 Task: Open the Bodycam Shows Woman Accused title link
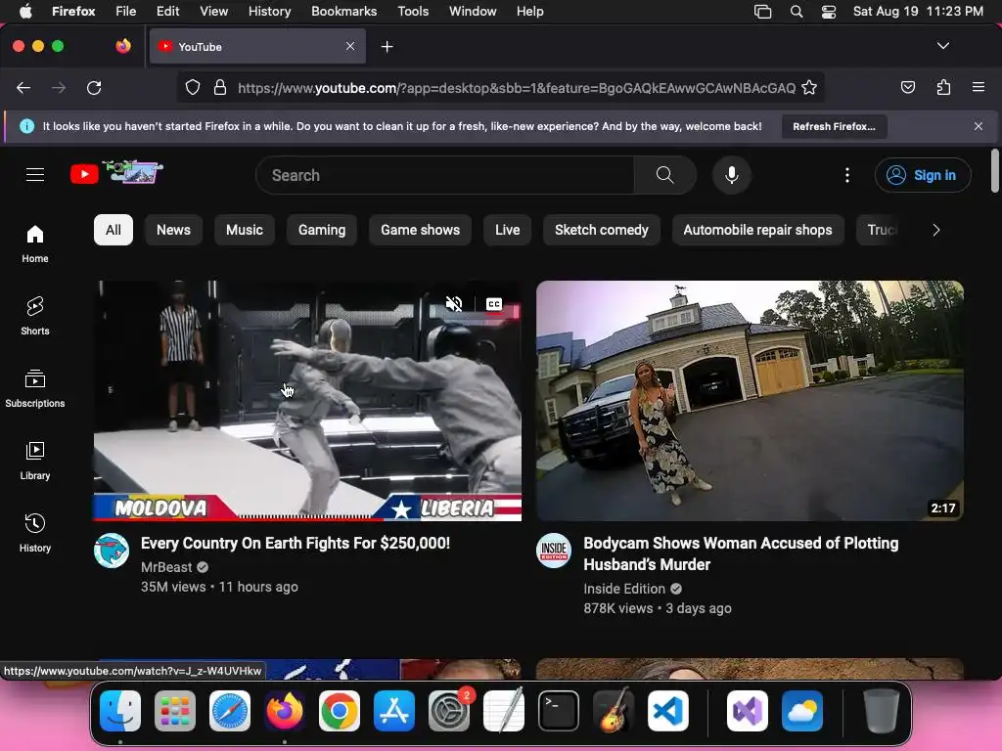[x=741, y=553]
